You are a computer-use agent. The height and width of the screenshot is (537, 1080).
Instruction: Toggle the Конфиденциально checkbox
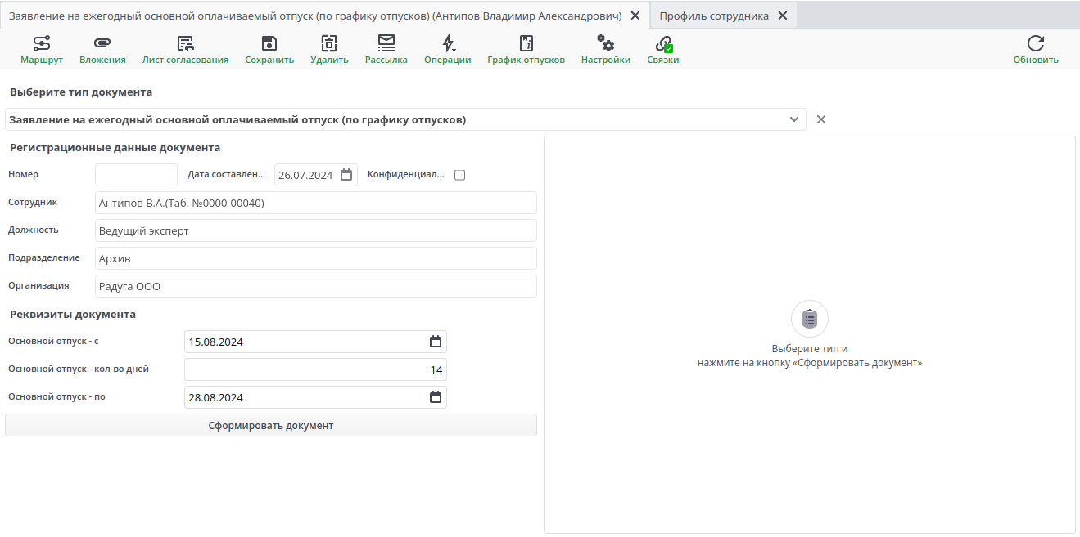459,175
